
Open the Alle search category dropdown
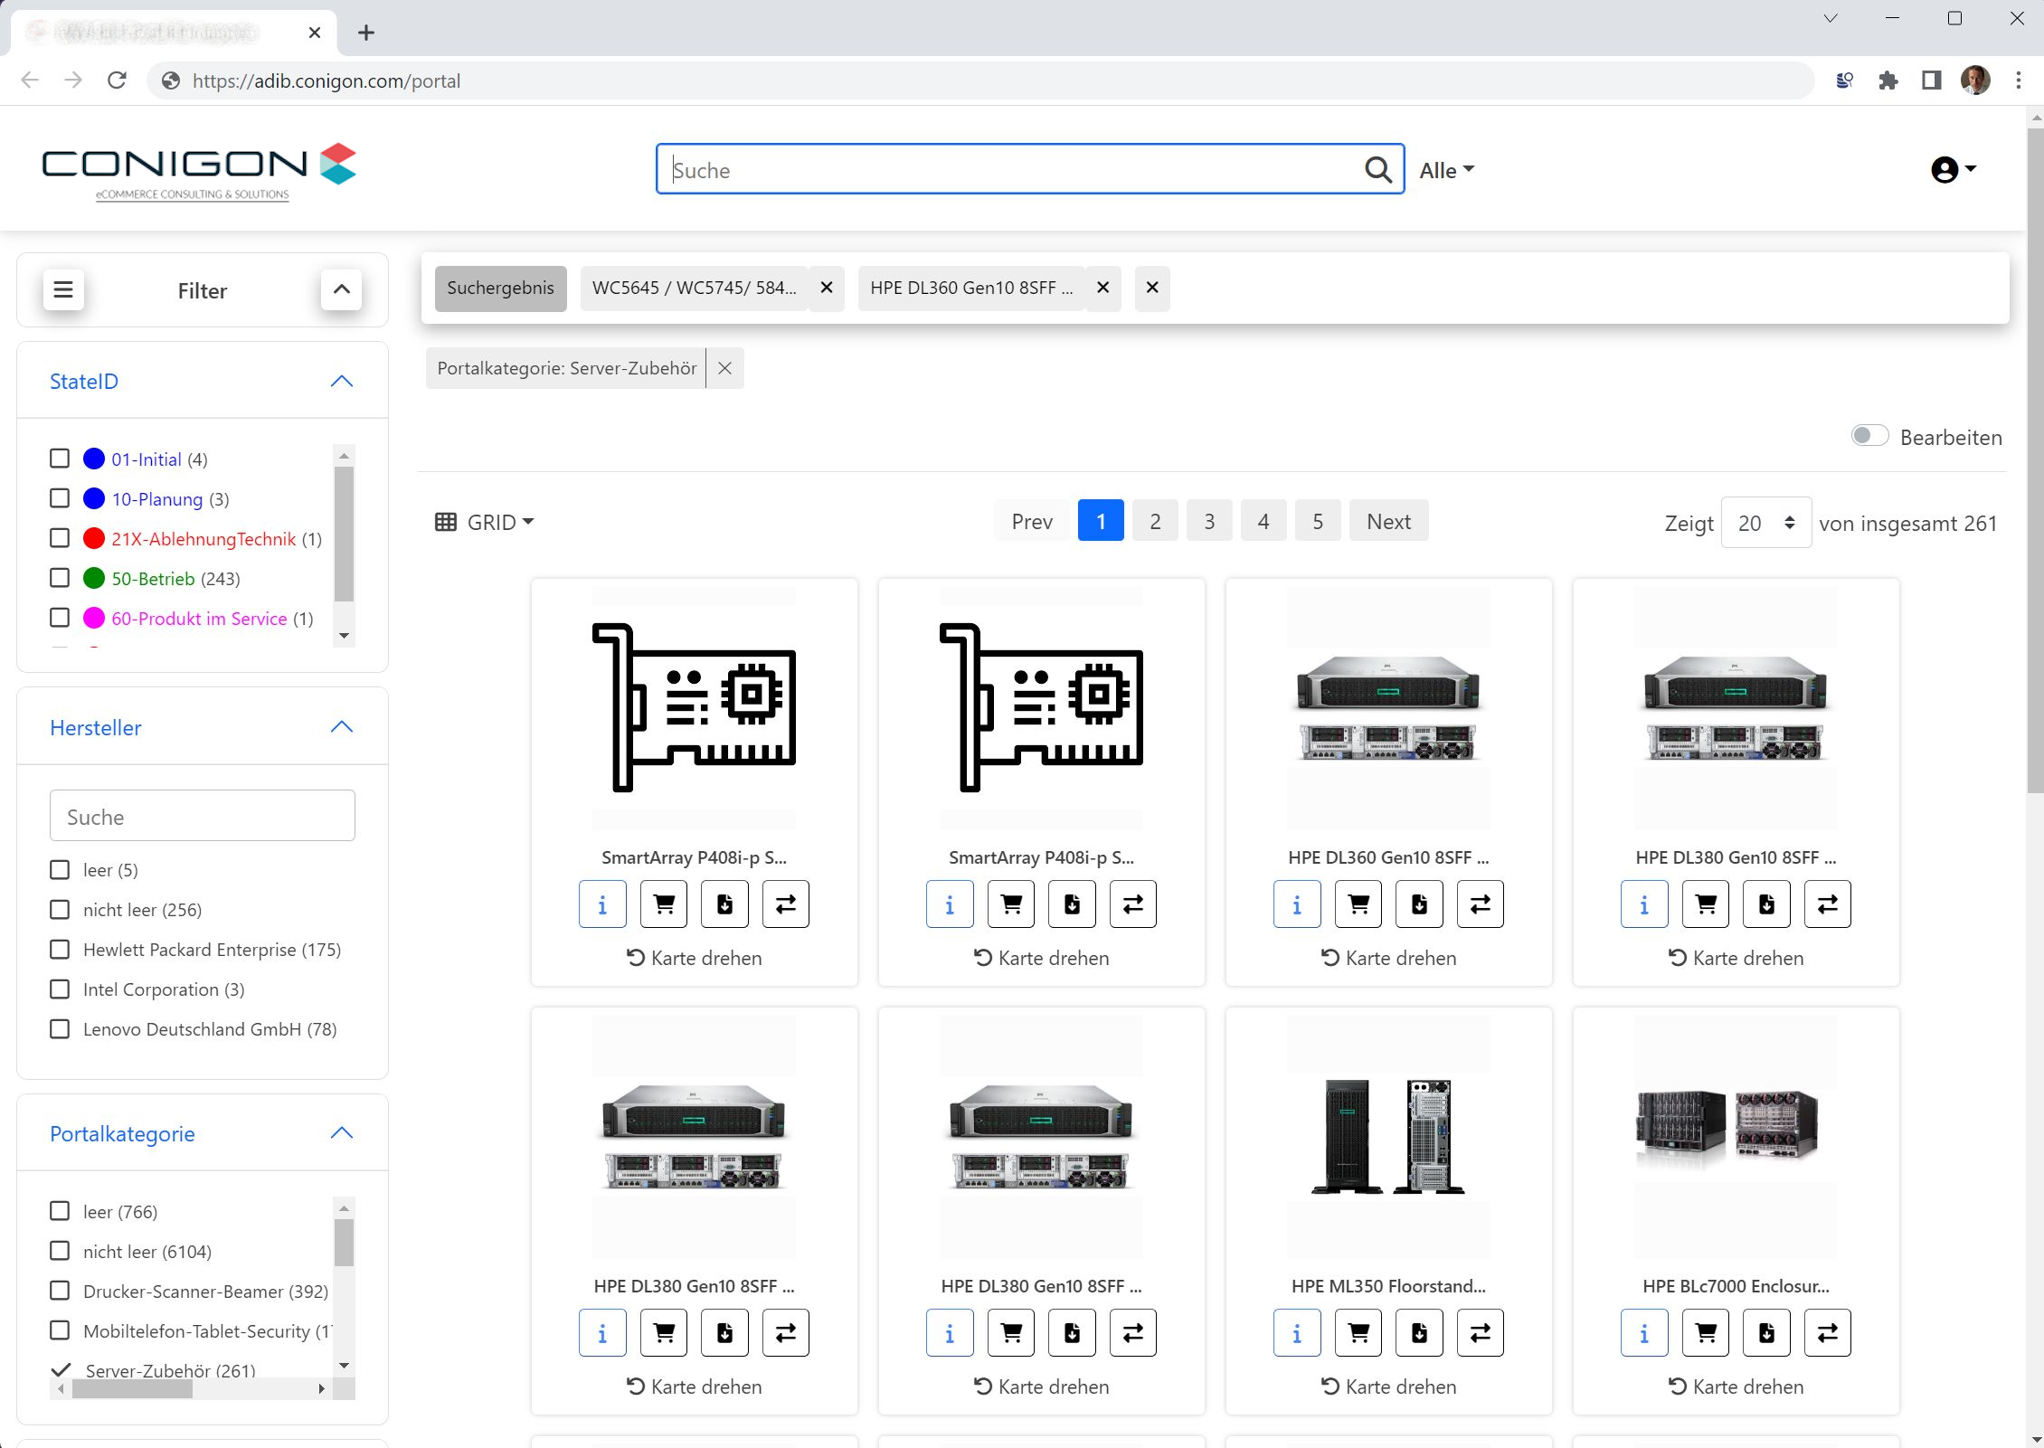tap(1444, 169)
